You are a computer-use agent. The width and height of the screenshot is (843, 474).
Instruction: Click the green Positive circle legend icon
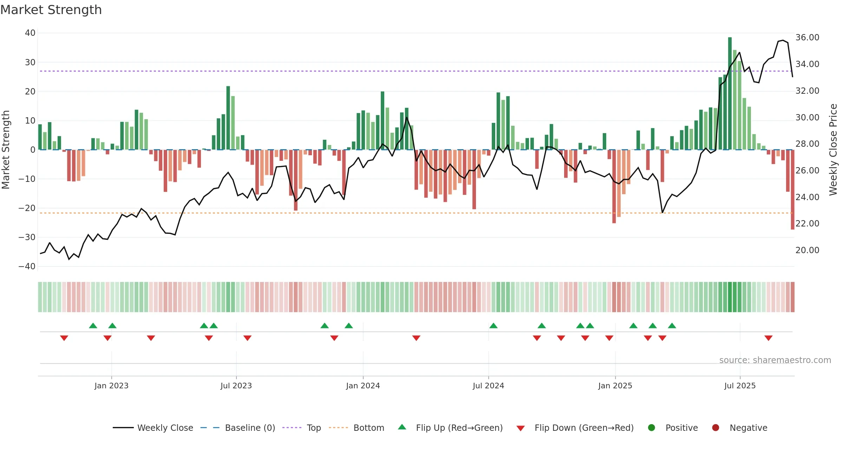[x=652, y=428]
